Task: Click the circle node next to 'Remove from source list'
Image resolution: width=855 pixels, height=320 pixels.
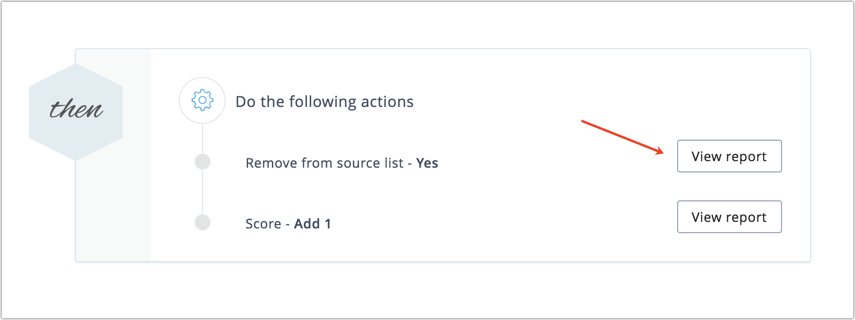Action: pyautogui.click(x=202, y=162)
